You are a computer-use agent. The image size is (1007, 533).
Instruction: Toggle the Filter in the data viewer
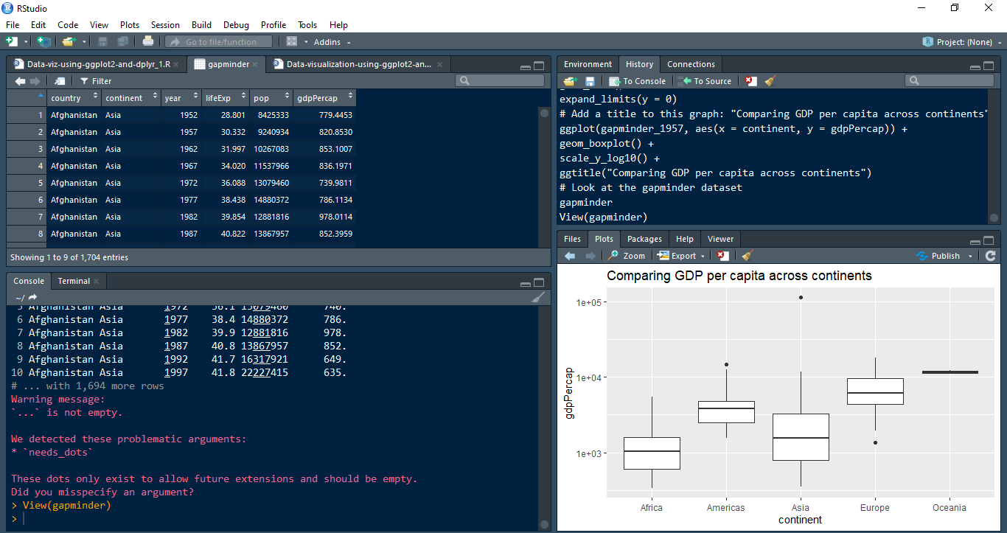[96, 81]
